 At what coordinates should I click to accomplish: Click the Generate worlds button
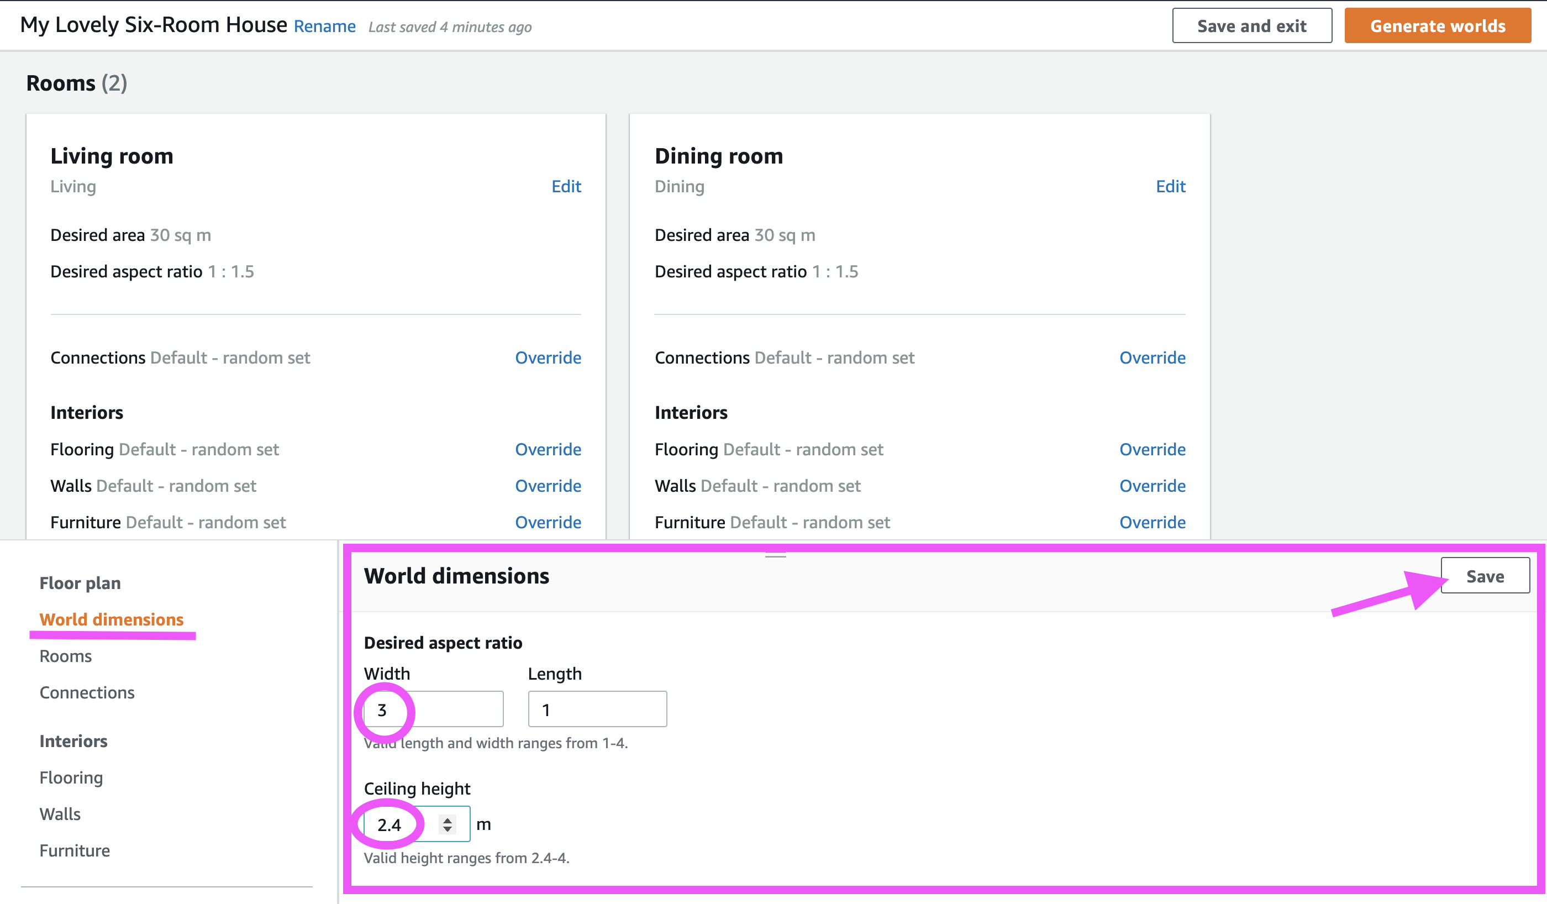[x=1436, y=26]
